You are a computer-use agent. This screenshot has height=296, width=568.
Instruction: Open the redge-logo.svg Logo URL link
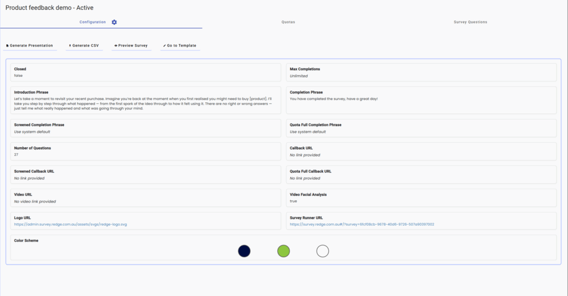point(70,224)
